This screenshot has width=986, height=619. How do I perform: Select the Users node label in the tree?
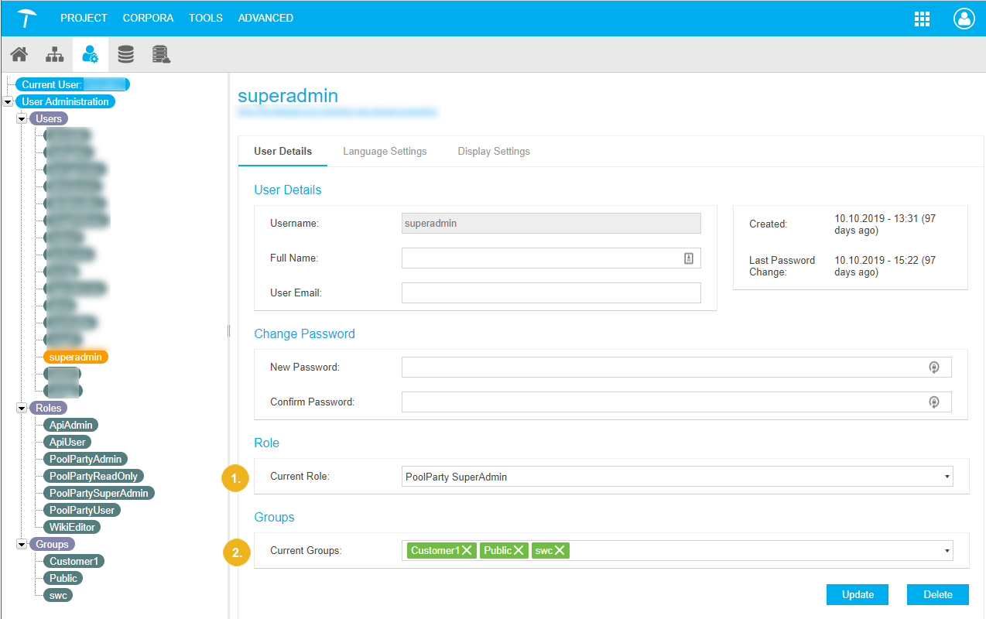tap(48, 118)
